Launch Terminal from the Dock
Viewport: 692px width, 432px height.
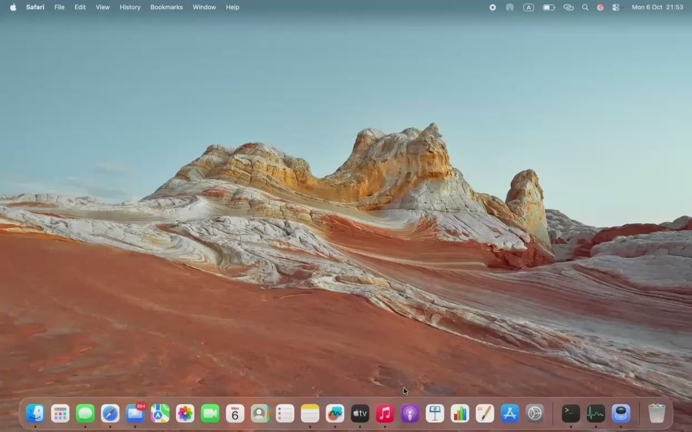[x=571, y=414]
